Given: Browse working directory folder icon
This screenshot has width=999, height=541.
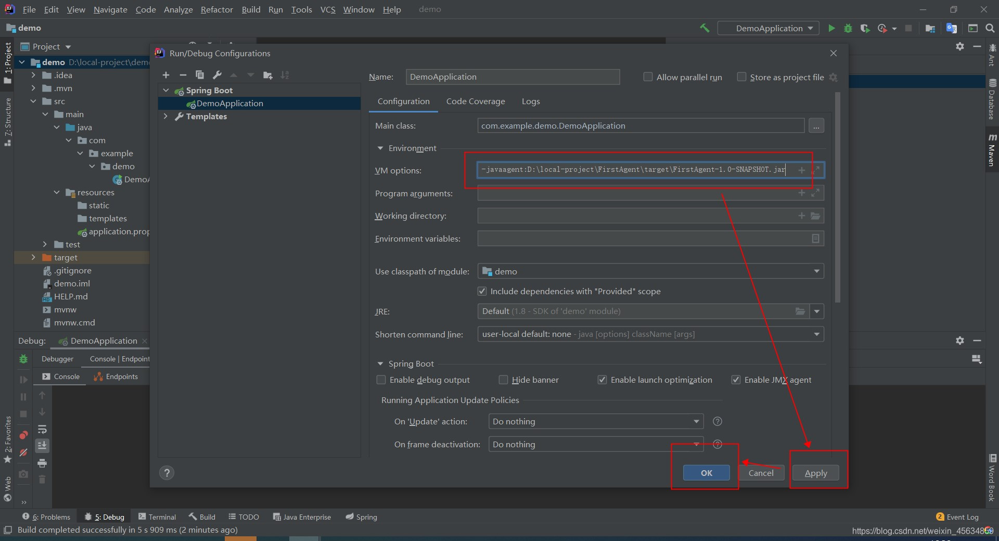Looking at the screenshot, I should tap(815, 216).
